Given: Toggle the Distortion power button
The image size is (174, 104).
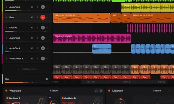Looking at the screenshot, I should (x=109, y=91).
